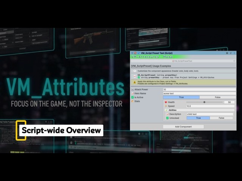Click the Add Component button
The image size is (242, 181).
click(x=183, y=127)
